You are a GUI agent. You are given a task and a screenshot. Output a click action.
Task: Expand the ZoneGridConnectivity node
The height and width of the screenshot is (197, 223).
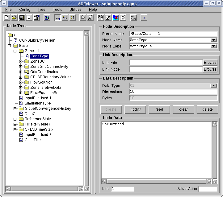(21, 67)
